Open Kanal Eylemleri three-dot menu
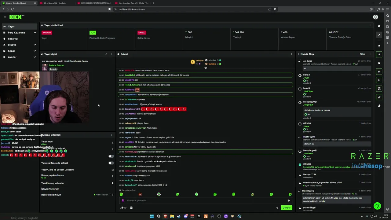The height and width of the screenshot is (220, 391). click(x=112, y=135)
